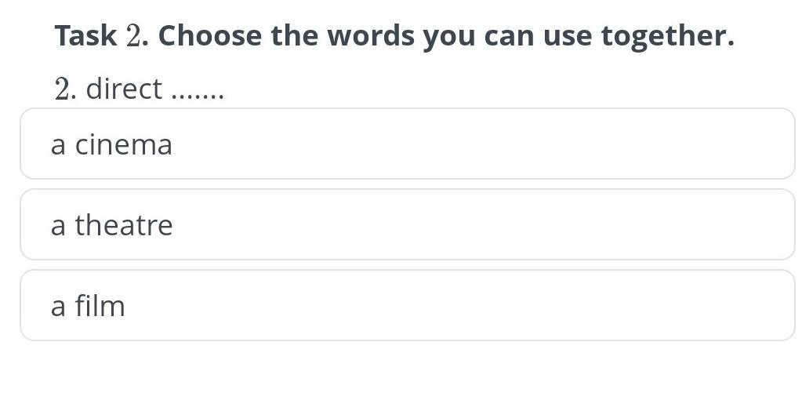Click the word "film" in third option
The width and height of the screenshot is (802, 411).
coord(100,306)
